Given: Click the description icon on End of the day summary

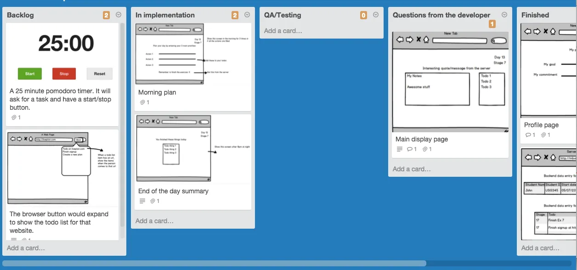Looking at the screenshot, I should point(142,201).
